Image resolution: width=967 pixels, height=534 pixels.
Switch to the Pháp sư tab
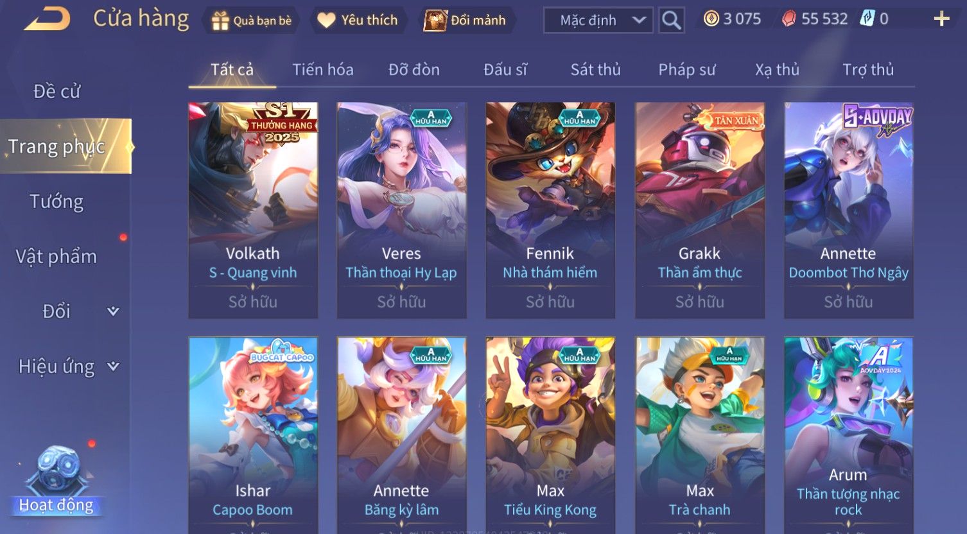click(686, 69)
